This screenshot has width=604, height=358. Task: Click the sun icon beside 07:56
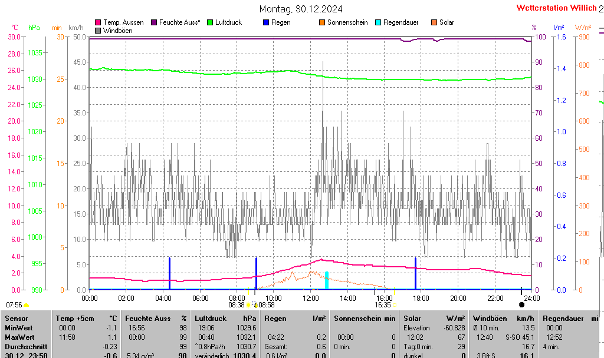pos(26,305)
